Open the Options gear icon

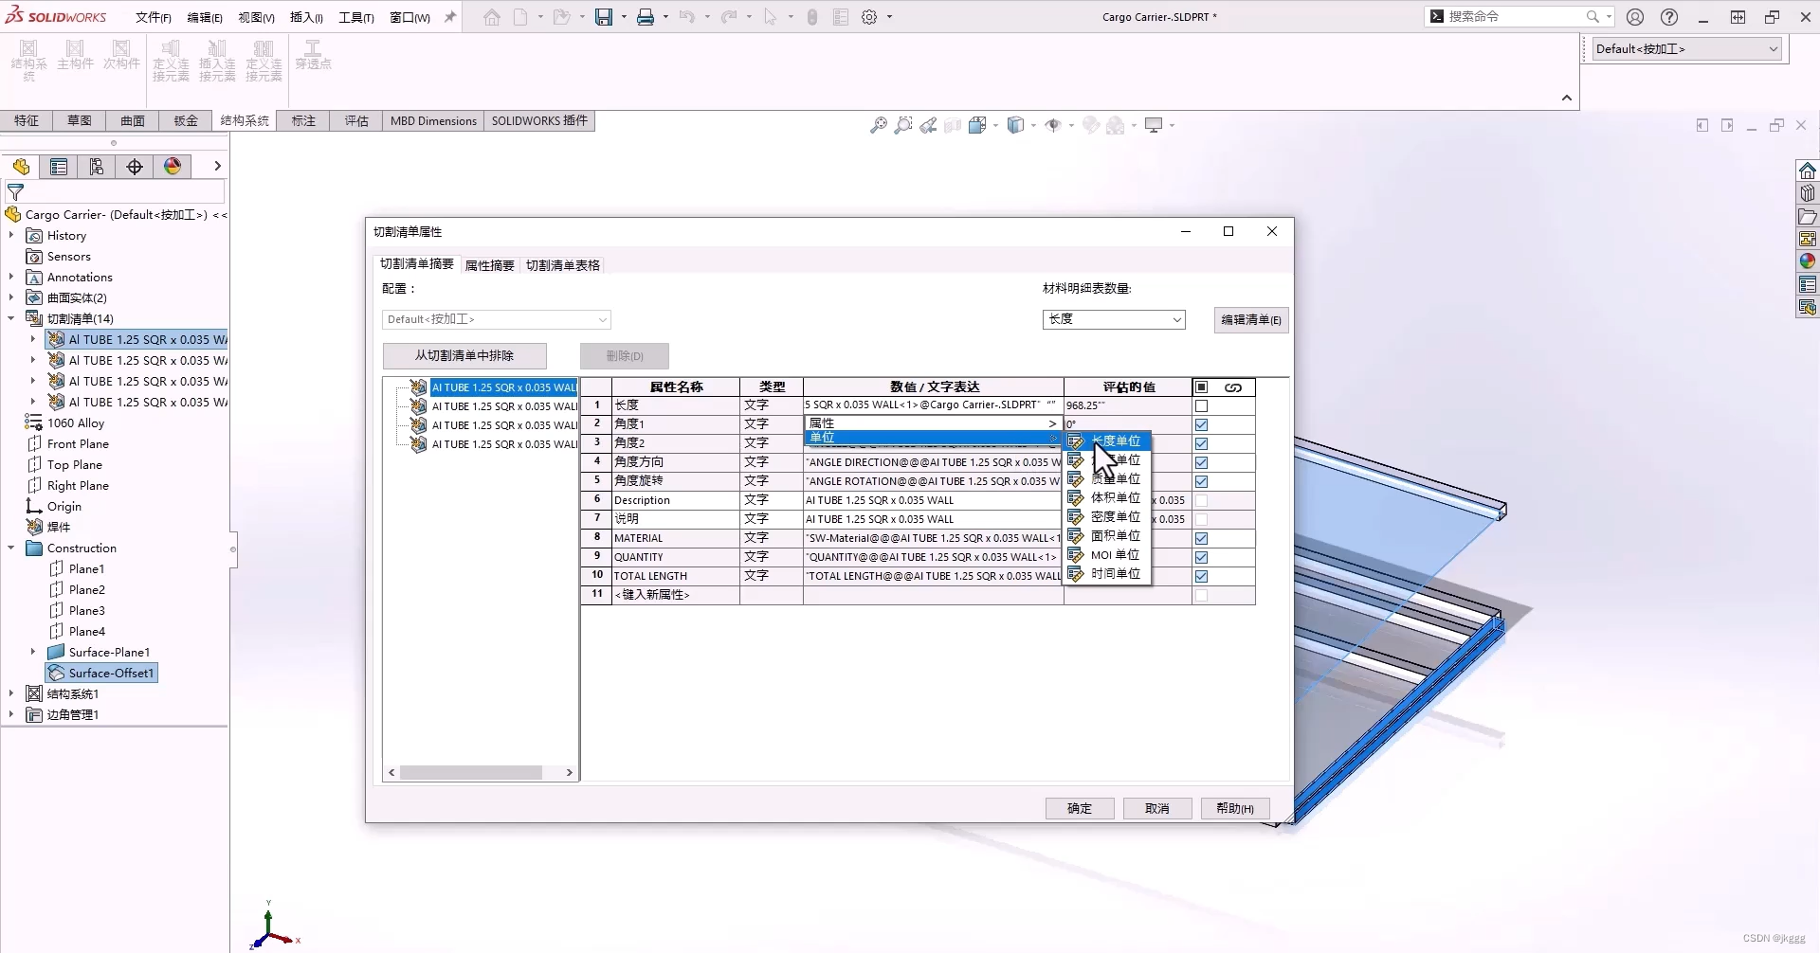click(x=869, y=17)
